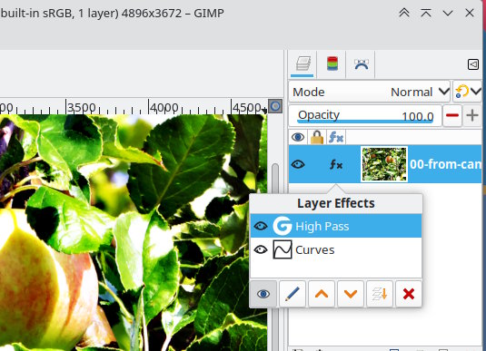486x351 pixels.
Task: Click the horizontal ruler at 4000
Action: click(x=164, y=108)
